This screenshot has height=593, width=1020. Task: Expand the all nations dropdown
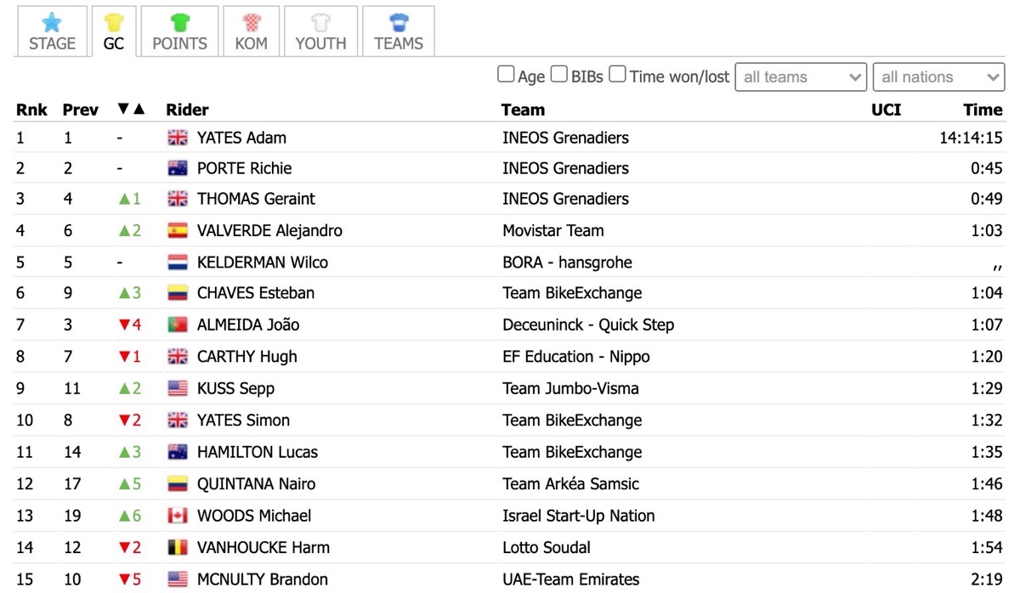coord(938,76)
